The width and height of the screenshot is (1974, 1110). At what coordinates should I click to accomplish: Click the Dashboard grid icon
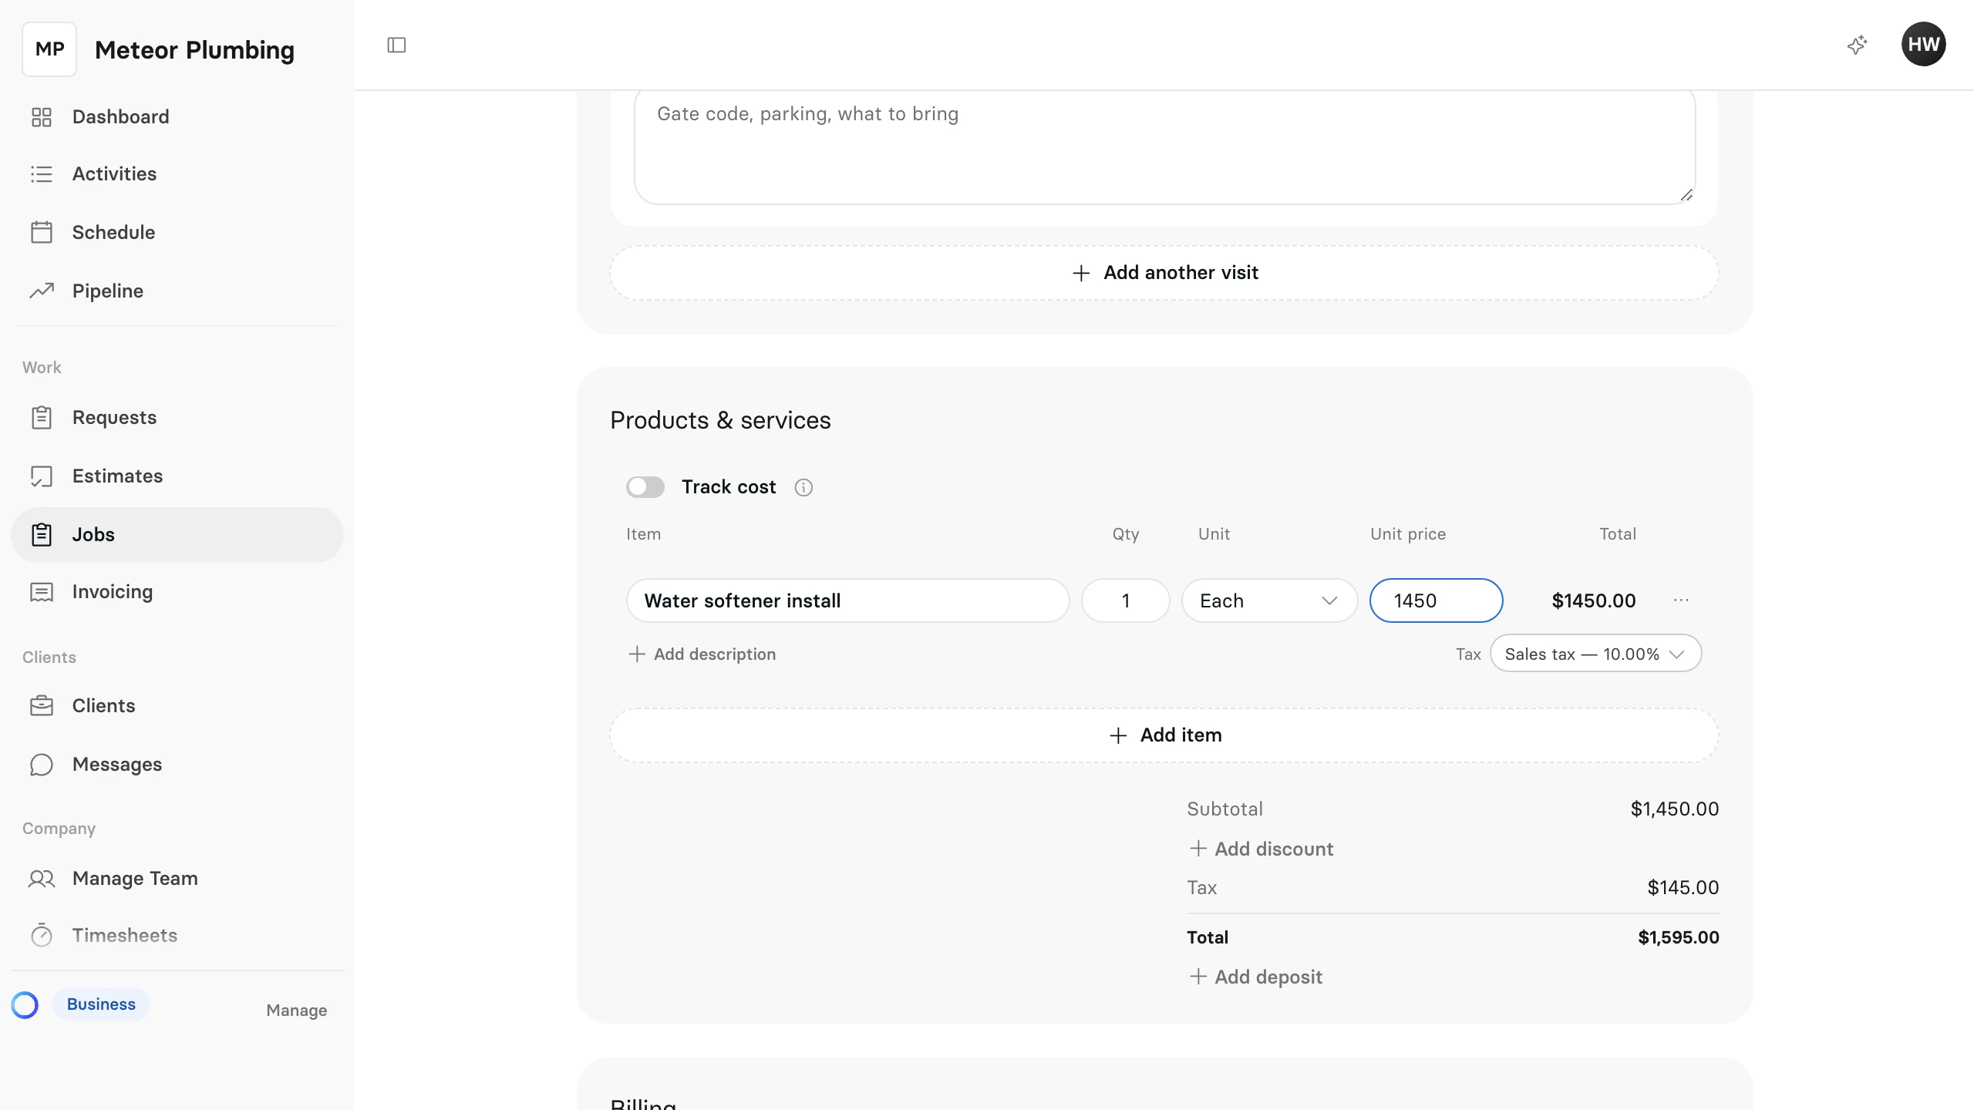[x=42, y=117]
